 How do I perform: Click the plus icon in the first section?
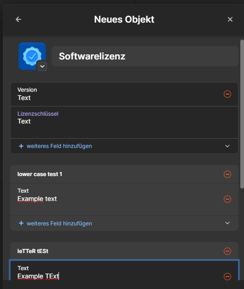pos(21,146)
